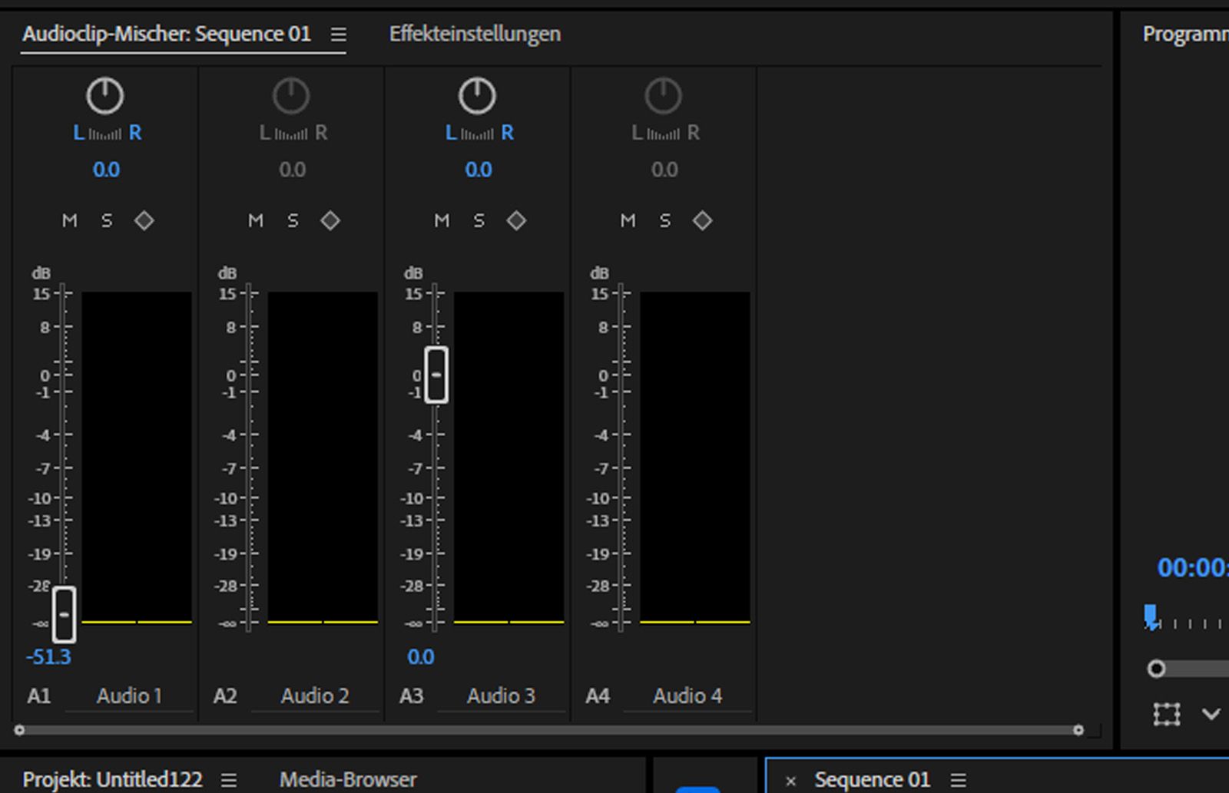Image resolution: width=1229 pixels, height=793 pixels.
Task: Click the Audio 1 volume fader handle
Action: tap(64, 614)
